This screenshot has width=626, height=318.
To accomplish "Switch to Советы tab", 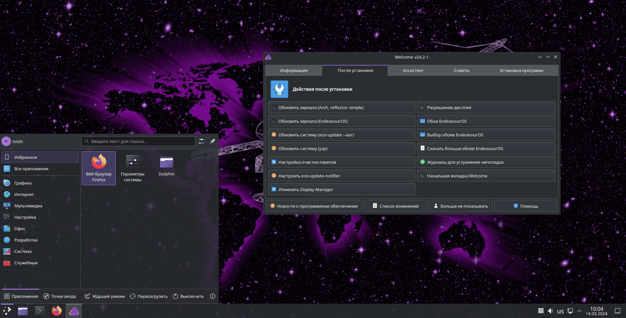I will [x=462, y=70].
